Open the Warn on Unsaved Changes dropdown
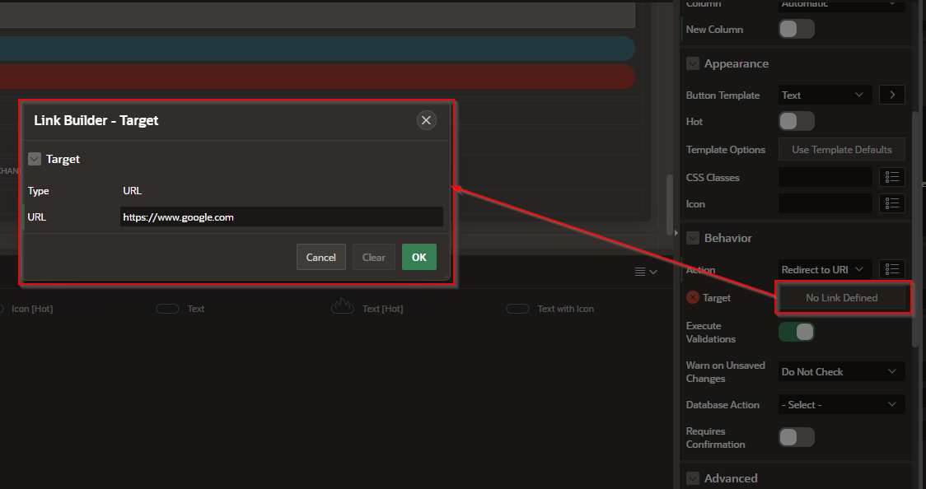The image size is (926, 489). pyautogui.click(x=841, y=371)
